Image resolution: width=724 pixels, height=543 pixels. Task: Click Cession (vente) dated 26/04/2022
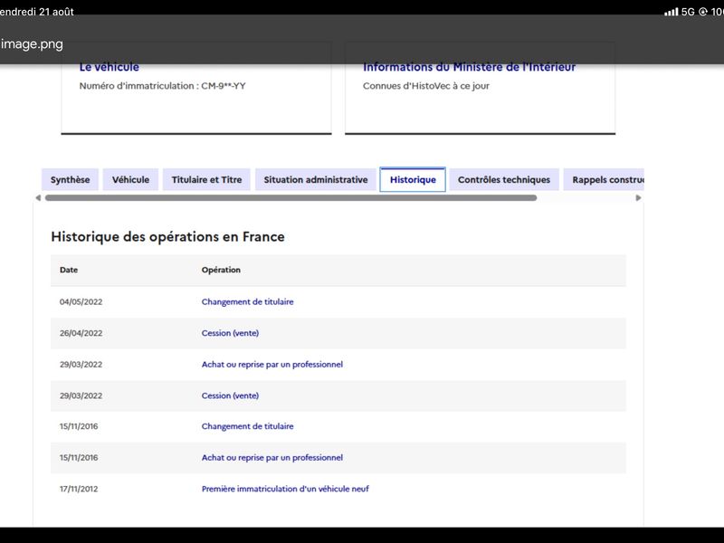pos(230,333)
